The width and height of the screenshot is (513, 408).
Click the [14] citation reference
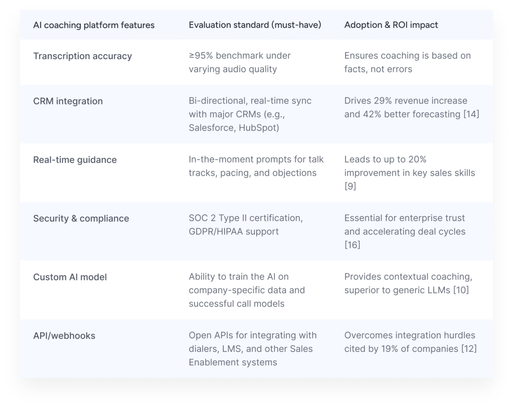[x=470, y=114]
